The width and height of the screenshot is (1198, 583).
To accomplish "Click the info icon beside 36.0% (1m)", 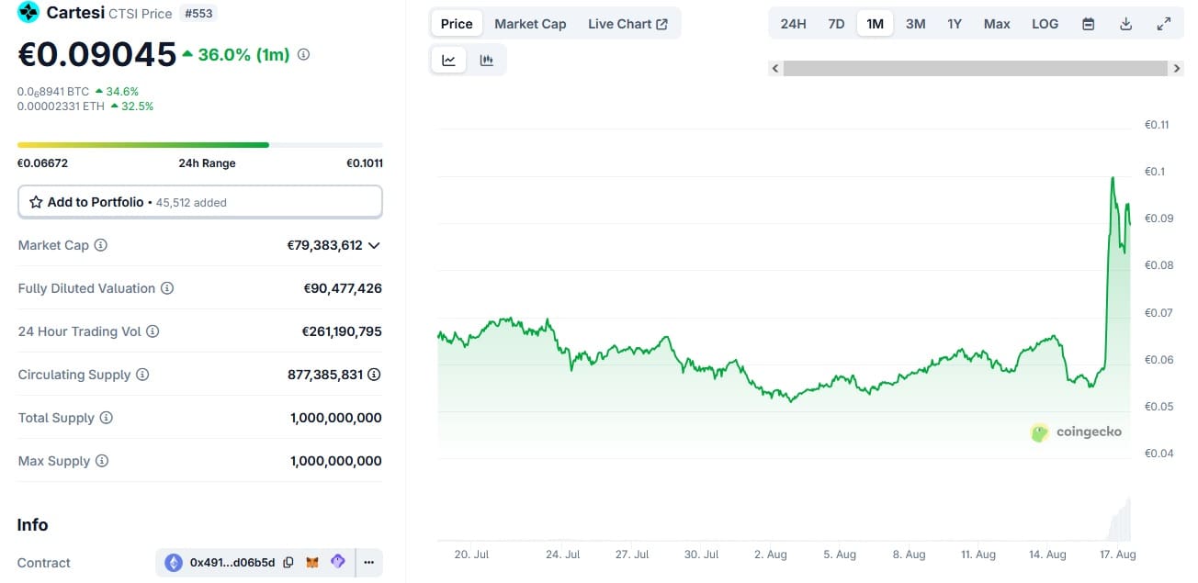I will tap(303, 55).
